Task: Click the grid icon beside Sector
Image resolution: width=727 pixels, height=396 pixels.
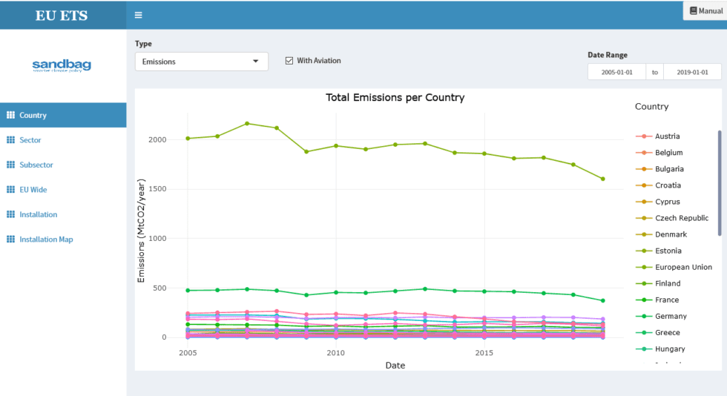Action: point(10,140)
